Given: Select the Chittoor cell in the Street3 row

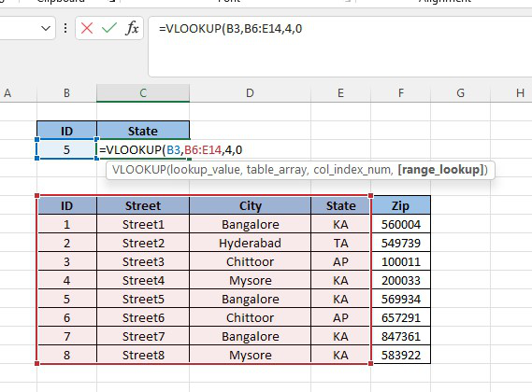Looking at the screenshot, I should pyautogui.click(x=250, y=261).
